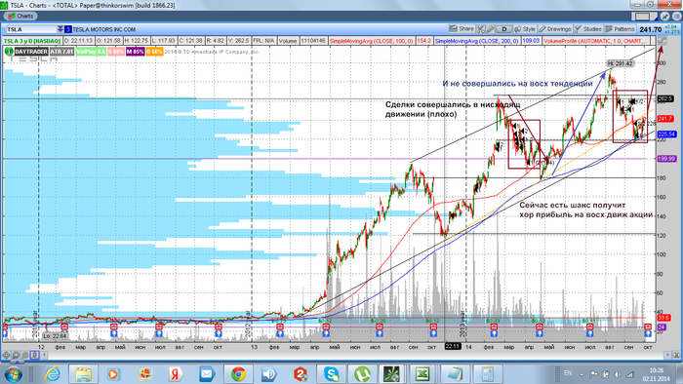Image resolution: width=683 pixels, height=384 pixels.
Task: Open the Studies menu
Action: coord(588,29)
